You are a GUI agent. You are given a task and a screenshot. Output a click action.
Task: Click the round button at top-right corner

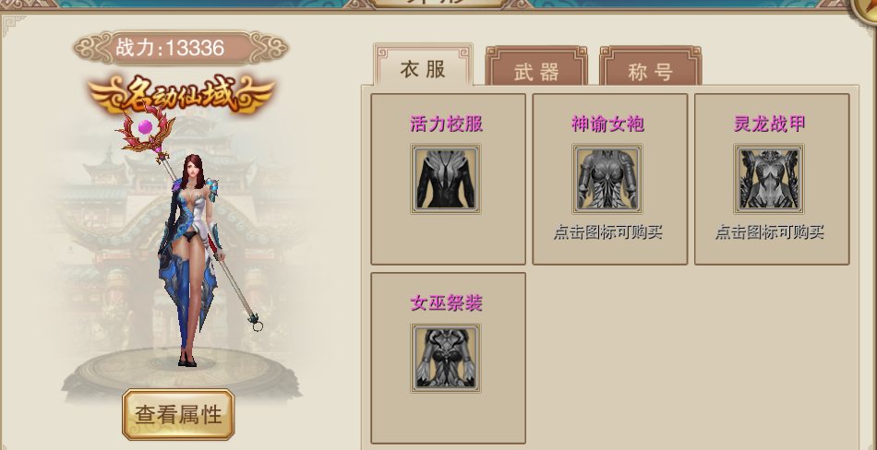(x=865, y=11)
